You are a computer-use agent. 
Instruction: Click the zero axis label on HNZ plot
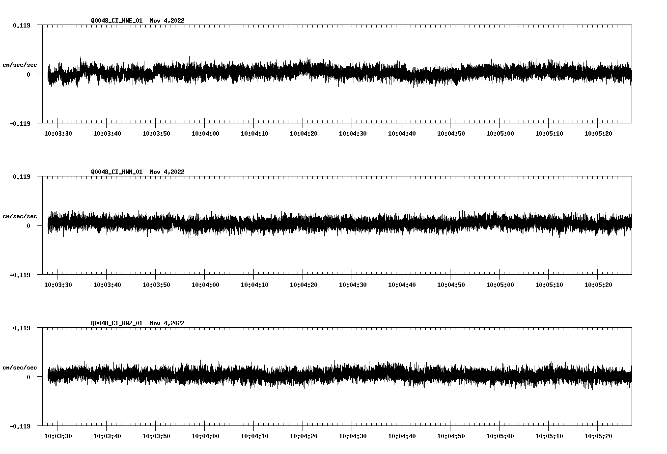click(28, 377)
